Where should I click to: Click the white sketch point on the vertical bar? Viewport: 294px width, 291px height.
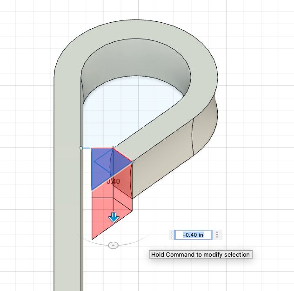pos(80,149)
